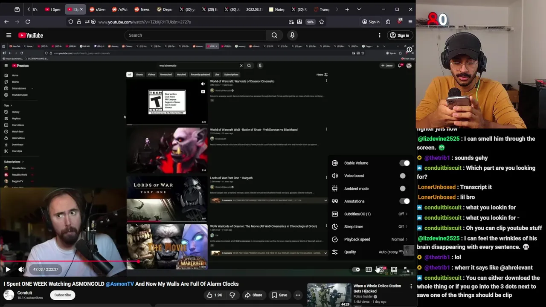The image size is (546, 307).
Task: Sign in to YouTube
Action: (x=399, y=35)
